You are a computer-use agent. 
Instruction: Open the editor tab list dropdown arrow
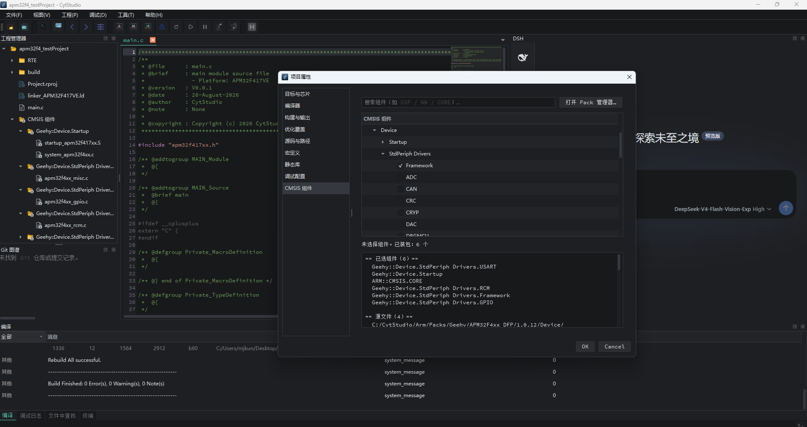coord(503,40)
